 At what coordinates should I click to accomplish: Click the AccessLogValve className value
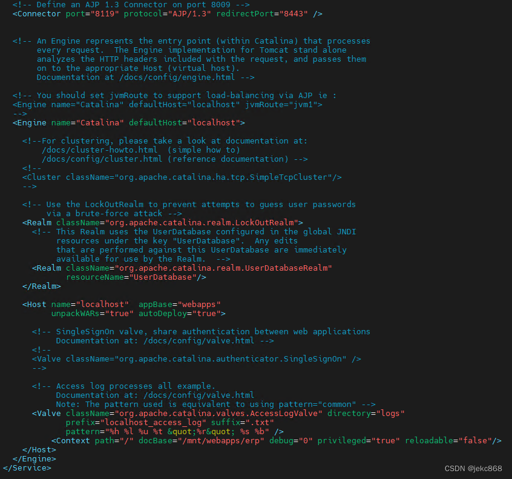(218, 414)
